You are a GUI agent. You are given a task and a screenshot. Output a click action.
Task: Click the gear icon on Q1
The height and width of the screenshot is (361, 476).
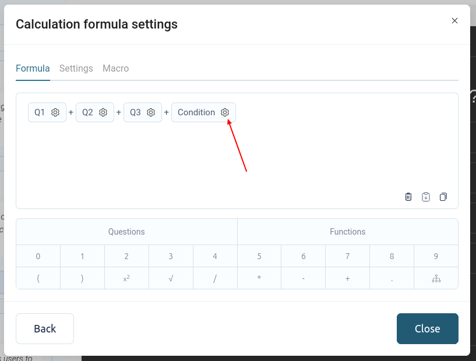click(x=55, y=112)
